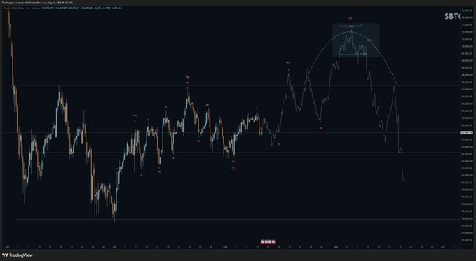Screen dimensions: 476x261
Task: Click the Sep label on the time axis
Action: (x=335, y=247)
